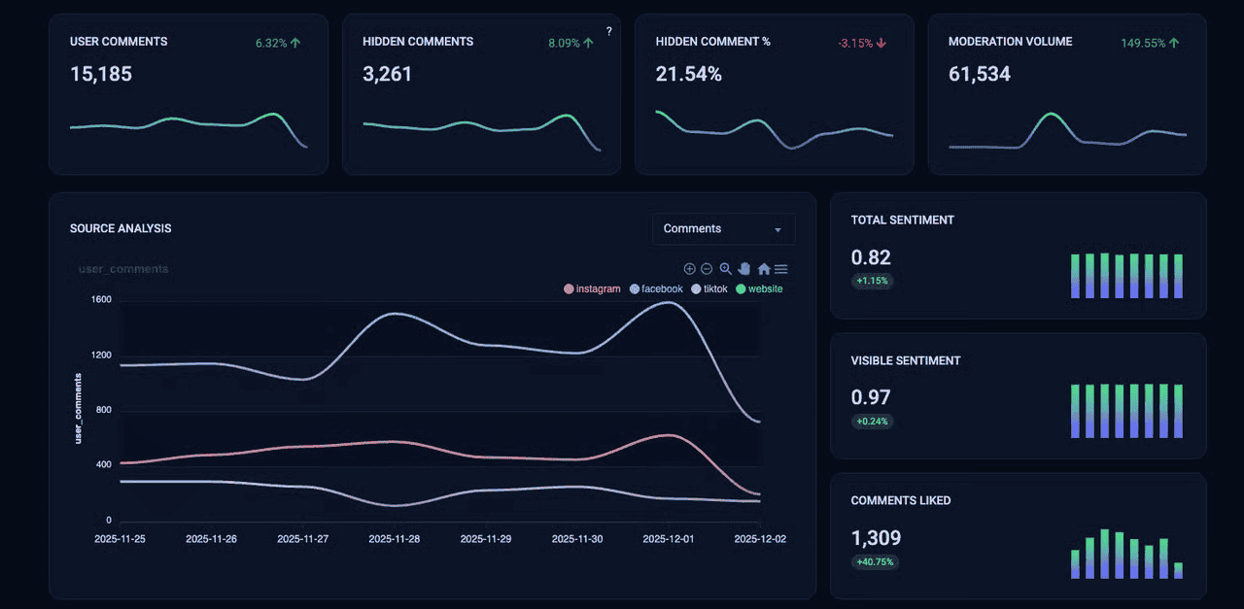
Task: Click the faded user_comments chart title
Action: 123,269
